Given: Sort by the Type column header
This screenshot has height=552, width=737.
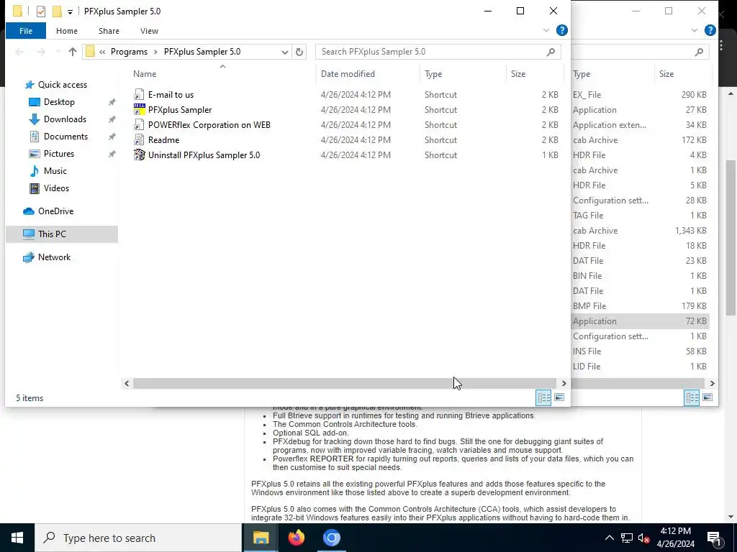Looking at the screenshot, I should (433, 74).
